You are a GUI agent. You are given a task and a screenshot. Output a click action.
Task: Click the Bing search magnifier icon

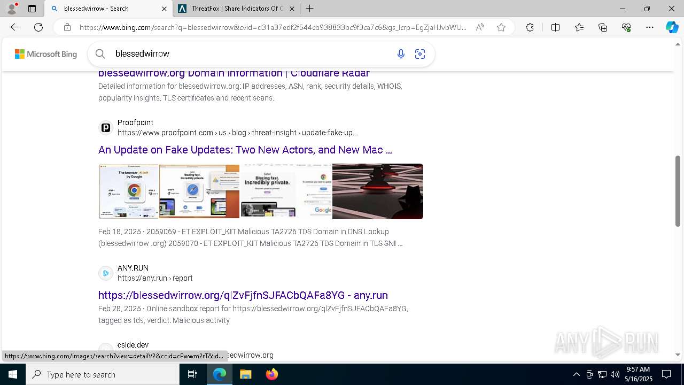[100, 53]
